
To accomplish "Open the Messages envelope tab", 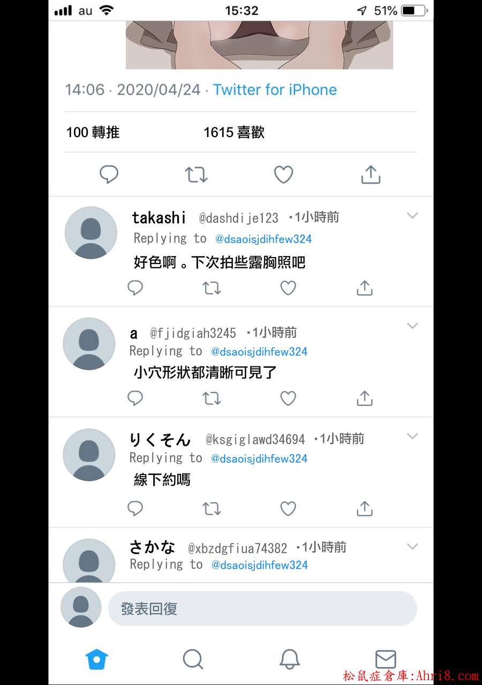I will [385, 659].
